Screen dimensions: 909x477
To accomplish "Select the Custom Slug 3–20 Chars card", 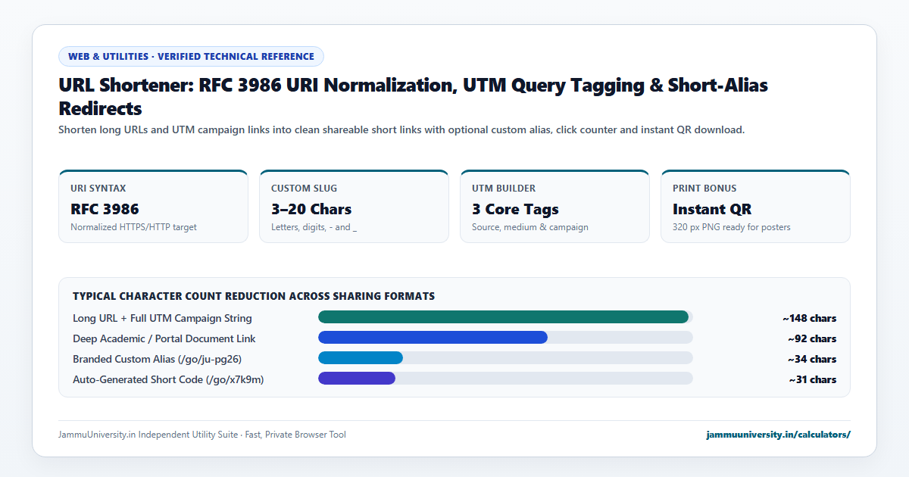I will pyautogui.click(x=354, y=206).
